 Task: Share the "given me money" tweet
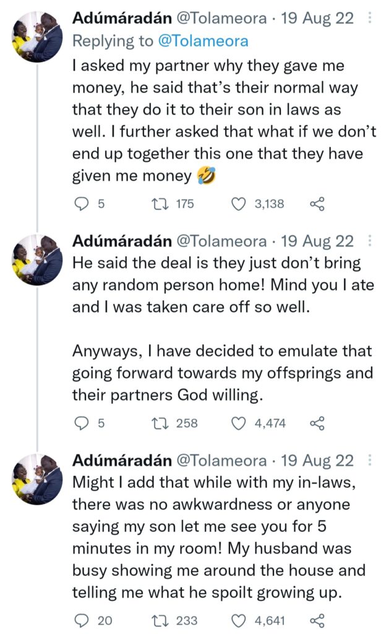pos(317,203)
